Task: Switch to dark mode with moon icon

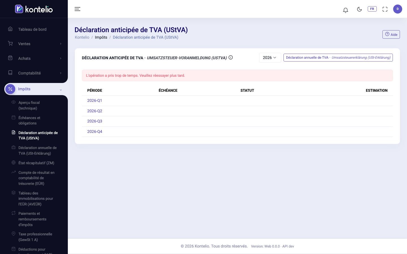Action: (x=360, y=9)
